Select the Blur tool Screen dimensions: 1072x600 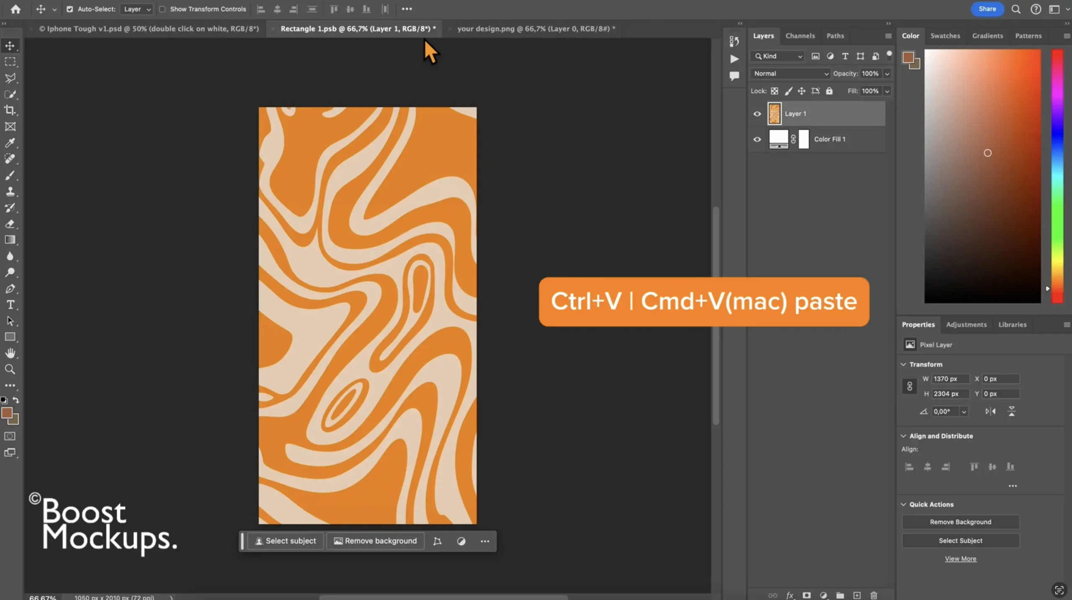click(x=10, y=256)
